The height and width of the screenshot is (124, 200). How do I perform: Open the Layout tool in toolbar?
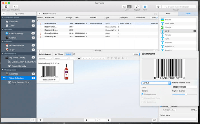pos(137,7)
